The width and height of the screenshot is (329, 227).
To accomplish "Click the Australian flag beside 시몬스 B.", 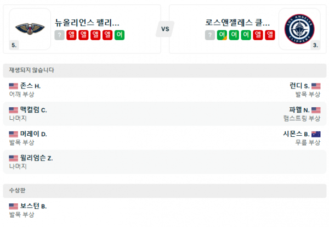I will click(x=316, y=134).
